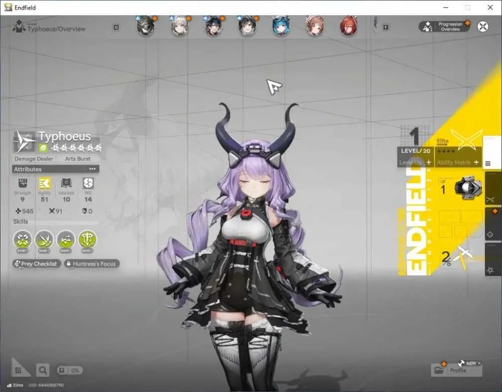Click the Q previous-operator key icon
502x392 pixels.
coord(116,28)
